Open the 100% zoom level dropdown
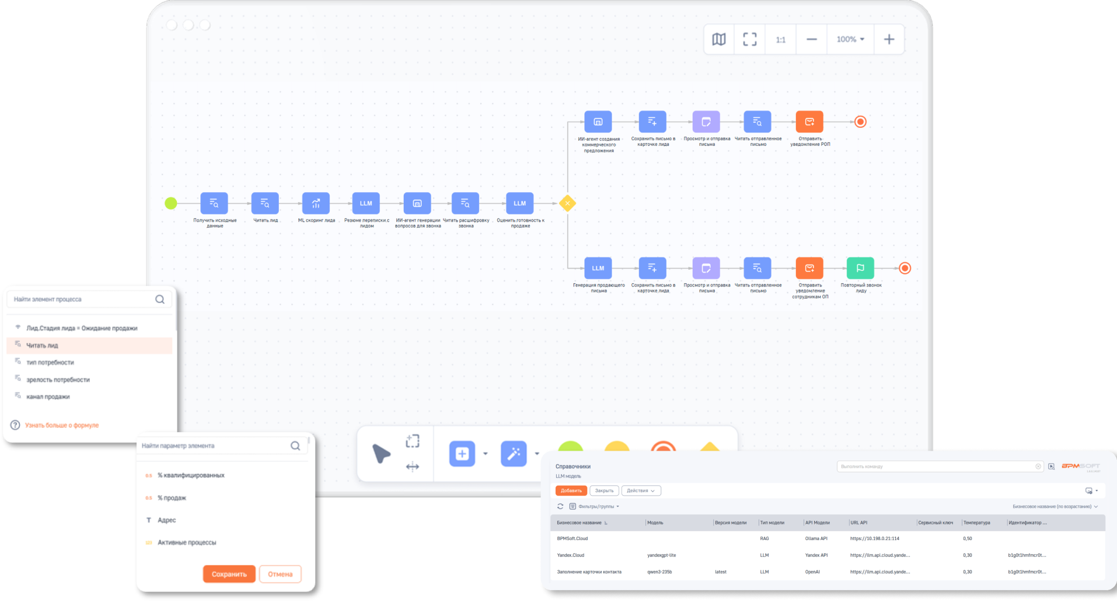This screenshot has height=613, width=1117. [x=850, y=39]
